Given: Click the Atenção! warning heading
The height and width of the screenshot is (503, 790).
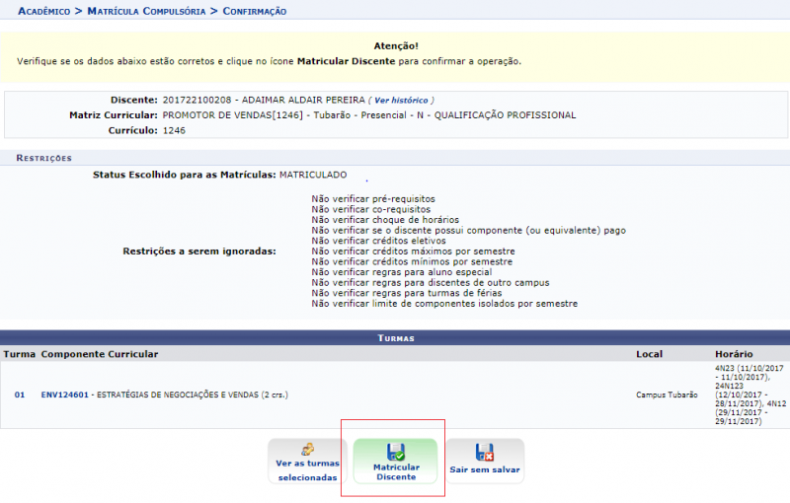Looking at the screenshot, I should 396,45.
